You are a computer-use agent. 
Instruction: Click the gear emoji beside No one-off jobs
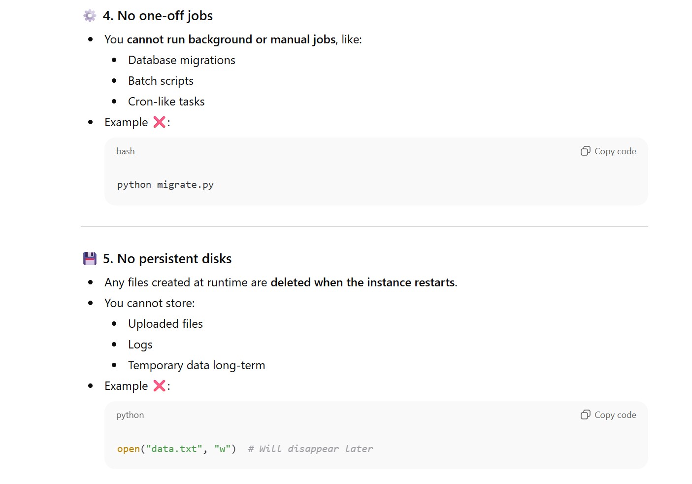coord(90,16)
